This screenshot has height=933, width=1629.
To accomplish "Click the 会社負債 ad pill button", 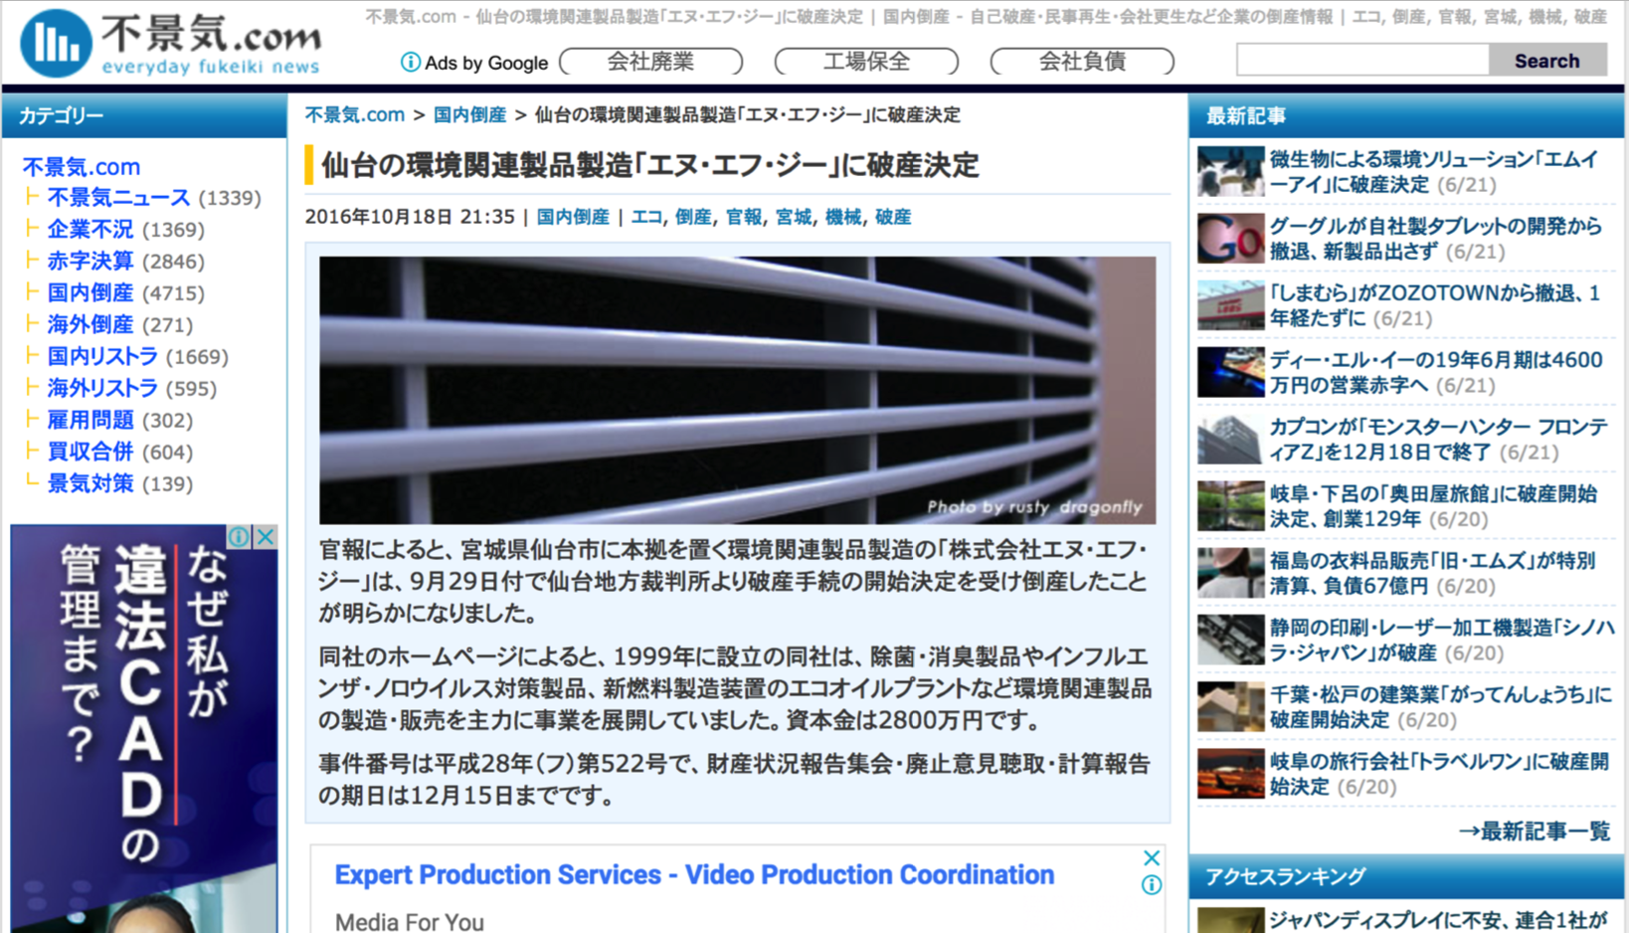I will tap(1082, 62).
